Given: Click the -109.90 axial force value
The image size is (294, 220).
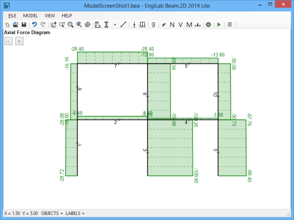Looking at the screenshot, I should coord(196,175).
